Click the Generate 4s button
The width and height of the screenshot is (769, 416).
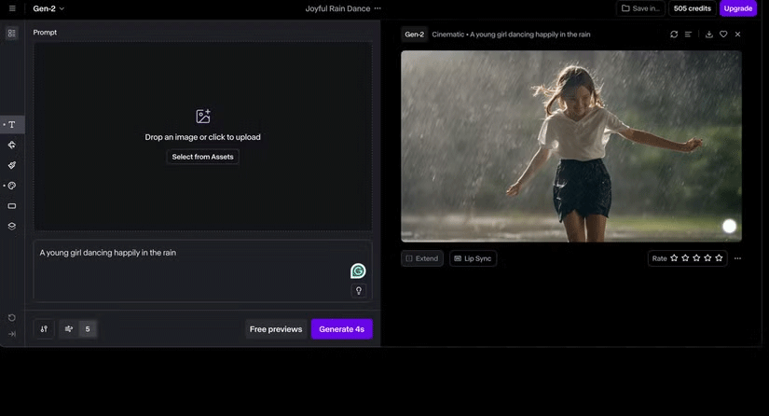341,329
